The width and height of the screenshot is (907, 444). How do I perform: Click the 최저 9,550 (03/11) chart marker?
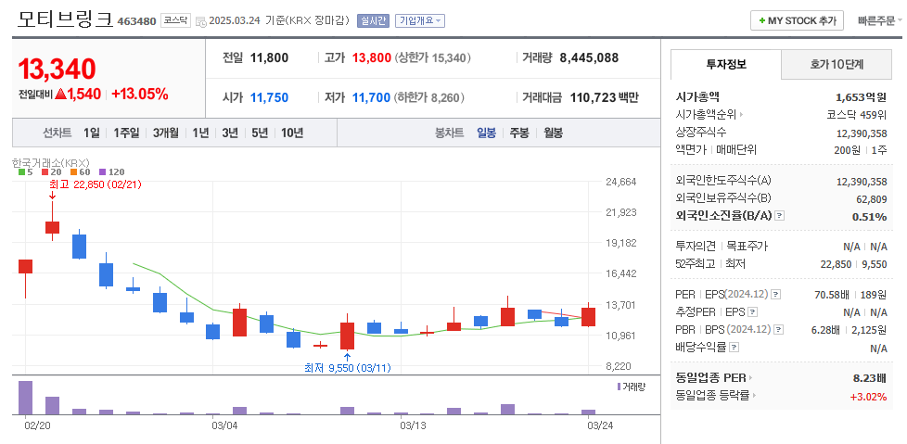[x=348, y=368]
